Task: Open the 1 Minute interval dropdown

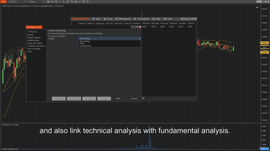Action: pos(36,2)
